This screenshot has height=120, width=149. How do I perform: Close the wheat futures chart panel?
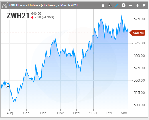(144, 5)
